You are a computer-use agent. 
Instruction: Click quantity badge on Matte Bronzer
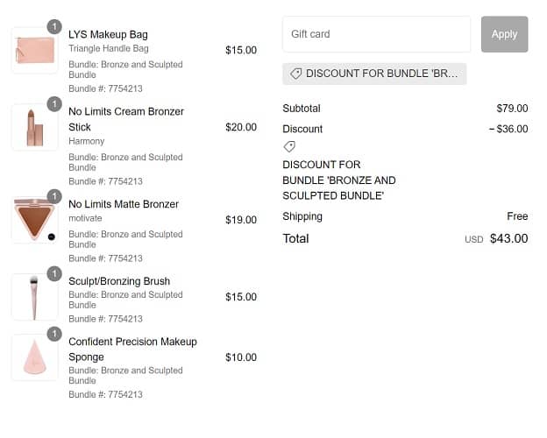point(53,197)
